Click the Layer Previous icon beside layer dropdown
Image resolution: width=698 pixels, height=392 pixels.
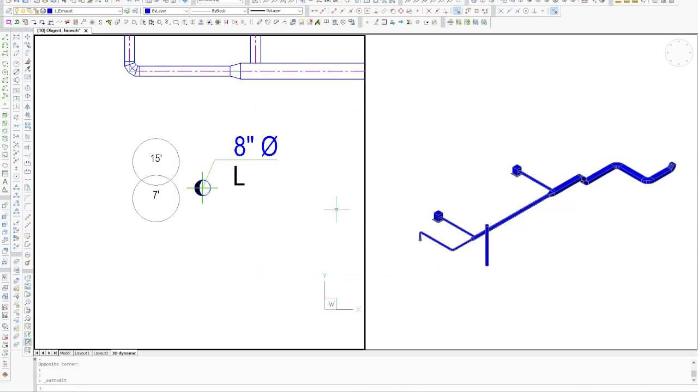point(136,11)
